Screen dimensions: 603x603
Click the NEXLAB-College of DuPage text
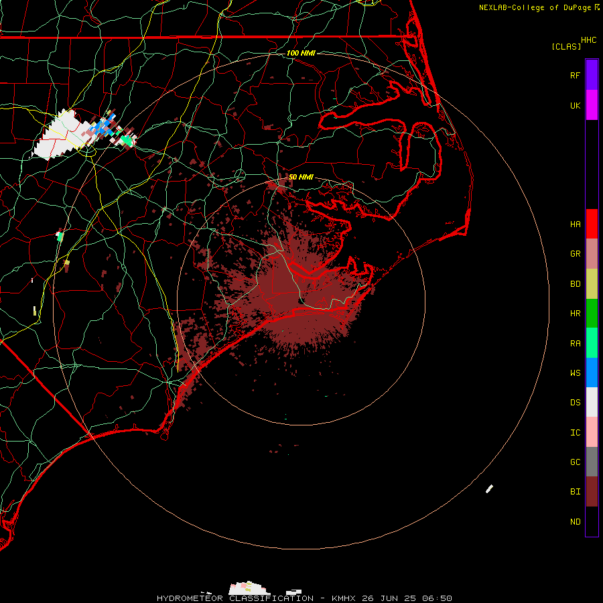tap(535, 7)
